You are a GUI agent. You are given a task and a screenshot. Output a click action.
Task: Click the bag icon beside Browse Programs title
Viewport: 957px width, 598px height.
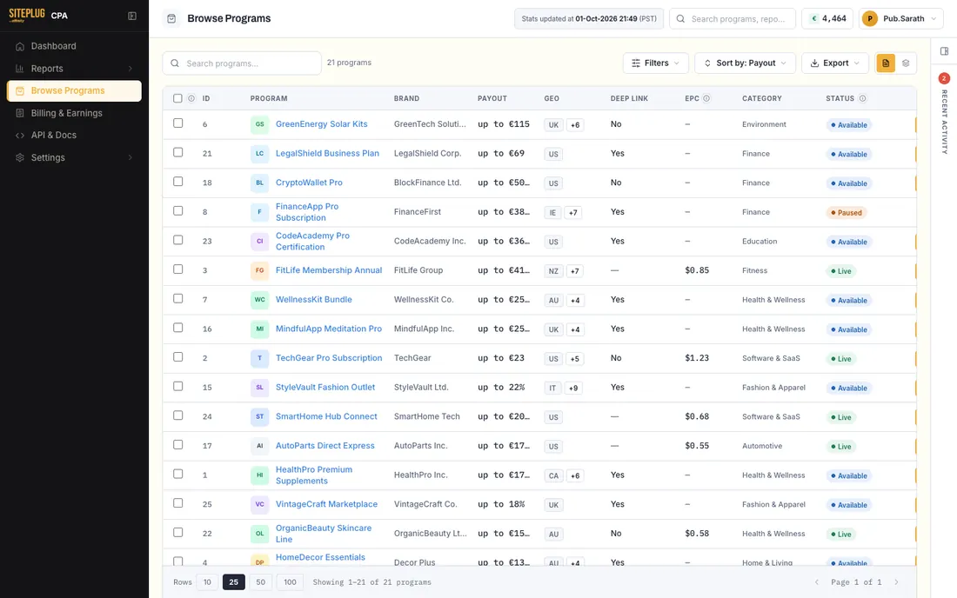[171, 19]
